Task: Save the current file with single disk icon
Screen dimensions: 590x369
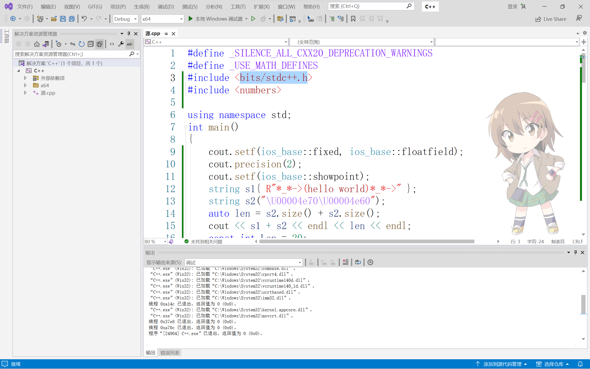Action: pos(63,19)
